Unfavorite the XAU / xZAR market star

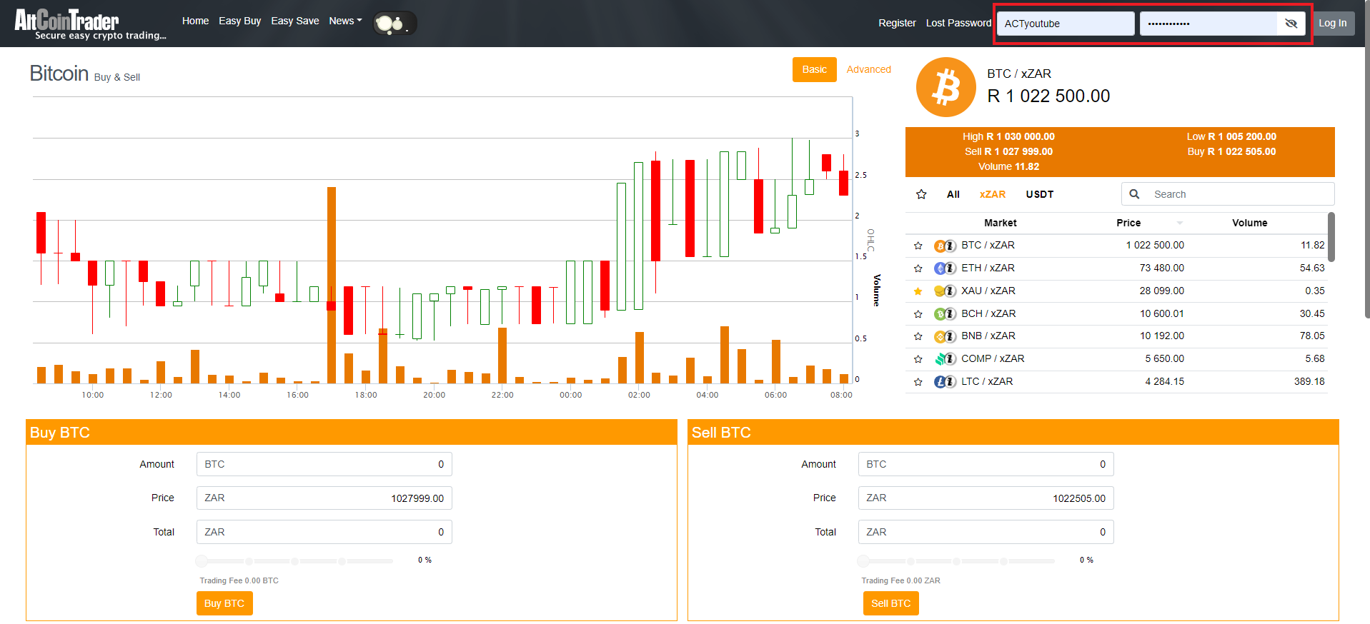click(x=918, y=291)
